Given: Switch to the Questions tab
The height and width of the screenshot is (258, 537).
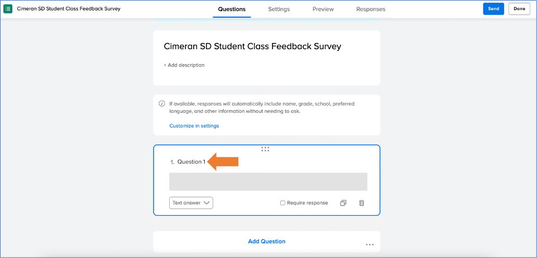Looking at the screenshot, I should tap(232, 9).
